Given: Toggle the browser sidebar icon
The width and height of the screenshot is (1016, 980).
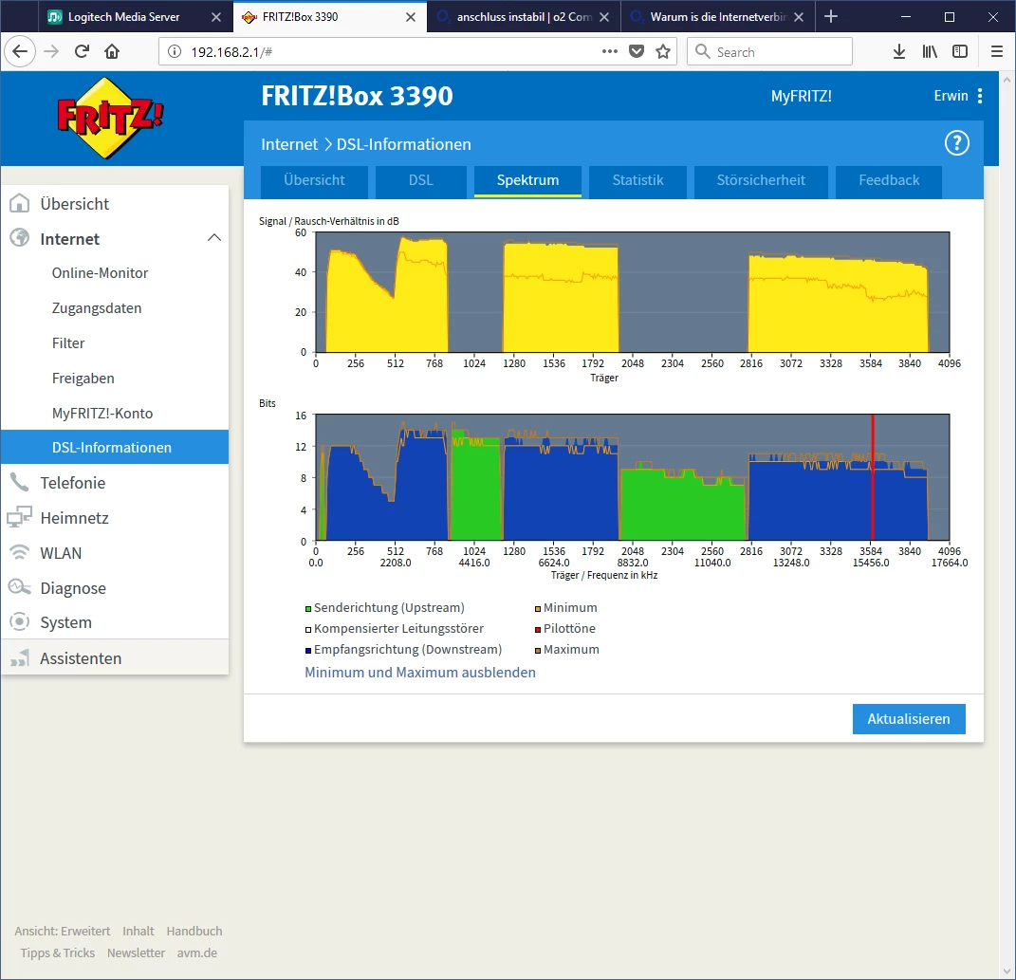Looking at the screenshot, I should 960,51.
